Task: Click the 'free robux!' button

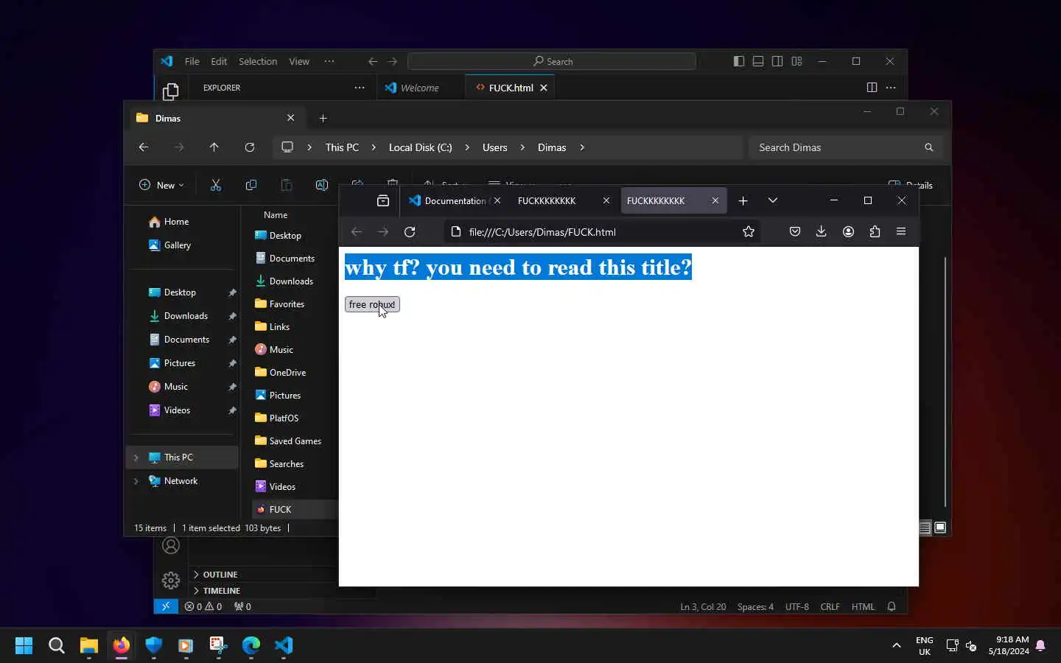Action: pos(372,304)
